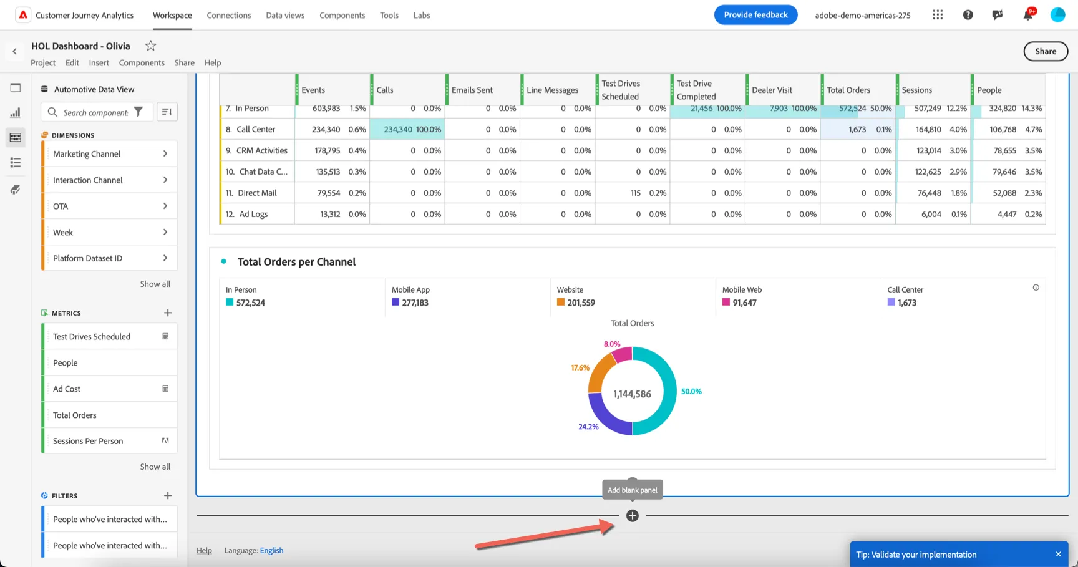
Task: Open the Visualizations bar chart rail icon
Action: pyautogui.click(x=16, y=113)
